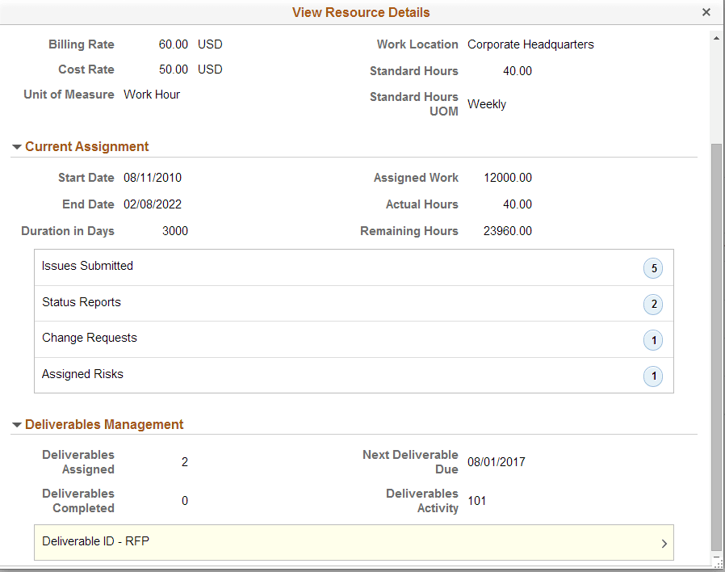The image size is (725, 572).
Task: Click the View Resource Details title
Action: [x=361, y=12]
